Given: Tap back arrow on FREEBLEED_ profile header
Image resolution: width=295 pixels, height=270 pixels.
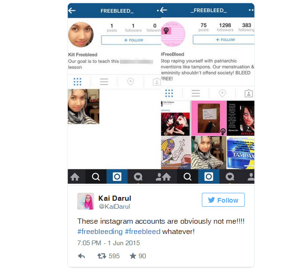Looking at the screenshot, I should point(72,11).
